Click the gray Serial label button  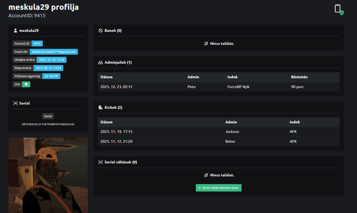[x=48, y=116]
